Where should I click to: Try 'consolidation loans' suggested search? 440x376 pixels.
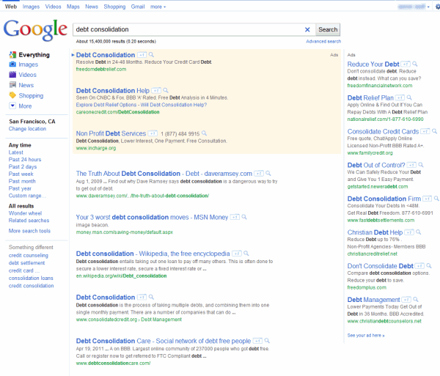click(31, 278)
